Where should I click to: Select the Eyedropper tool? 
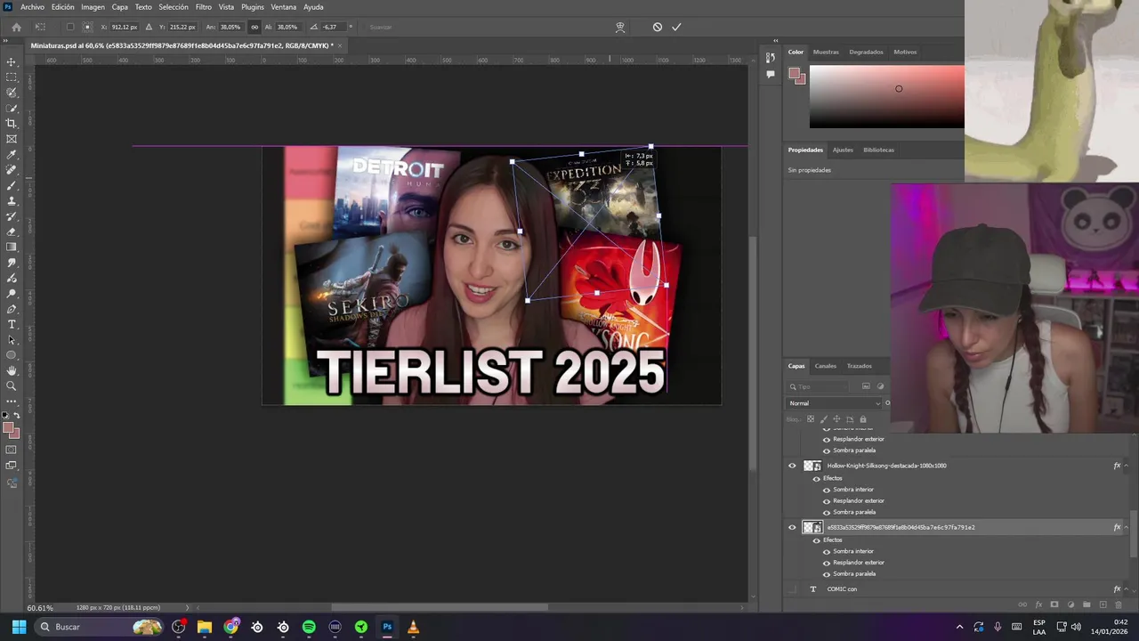coord(12,154)
